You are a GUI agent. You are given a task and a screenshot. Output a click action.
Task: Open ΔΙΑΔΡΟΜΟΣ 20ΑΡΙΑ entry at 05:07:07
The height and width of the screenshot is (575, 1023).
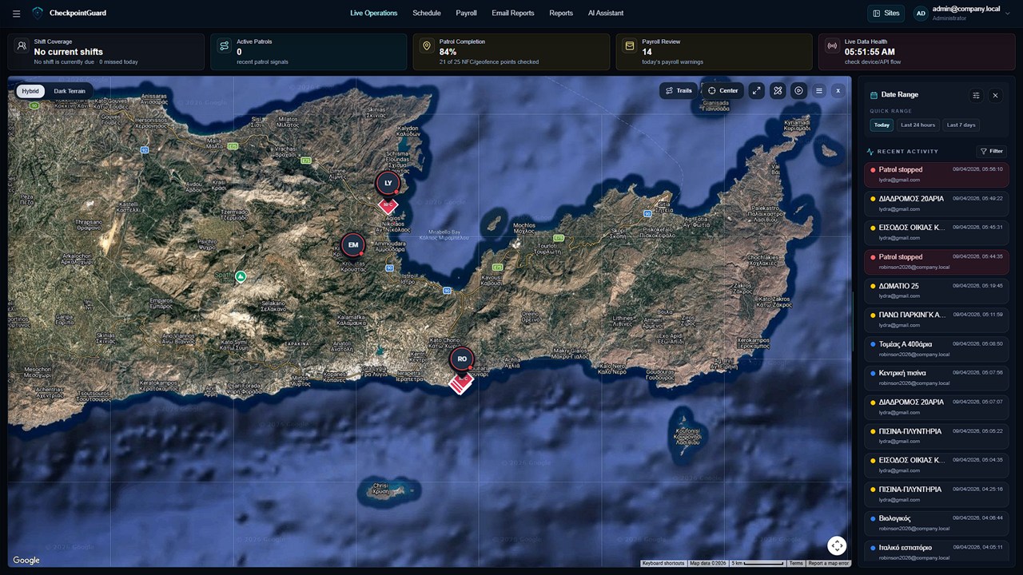click(x=937, y=406)
